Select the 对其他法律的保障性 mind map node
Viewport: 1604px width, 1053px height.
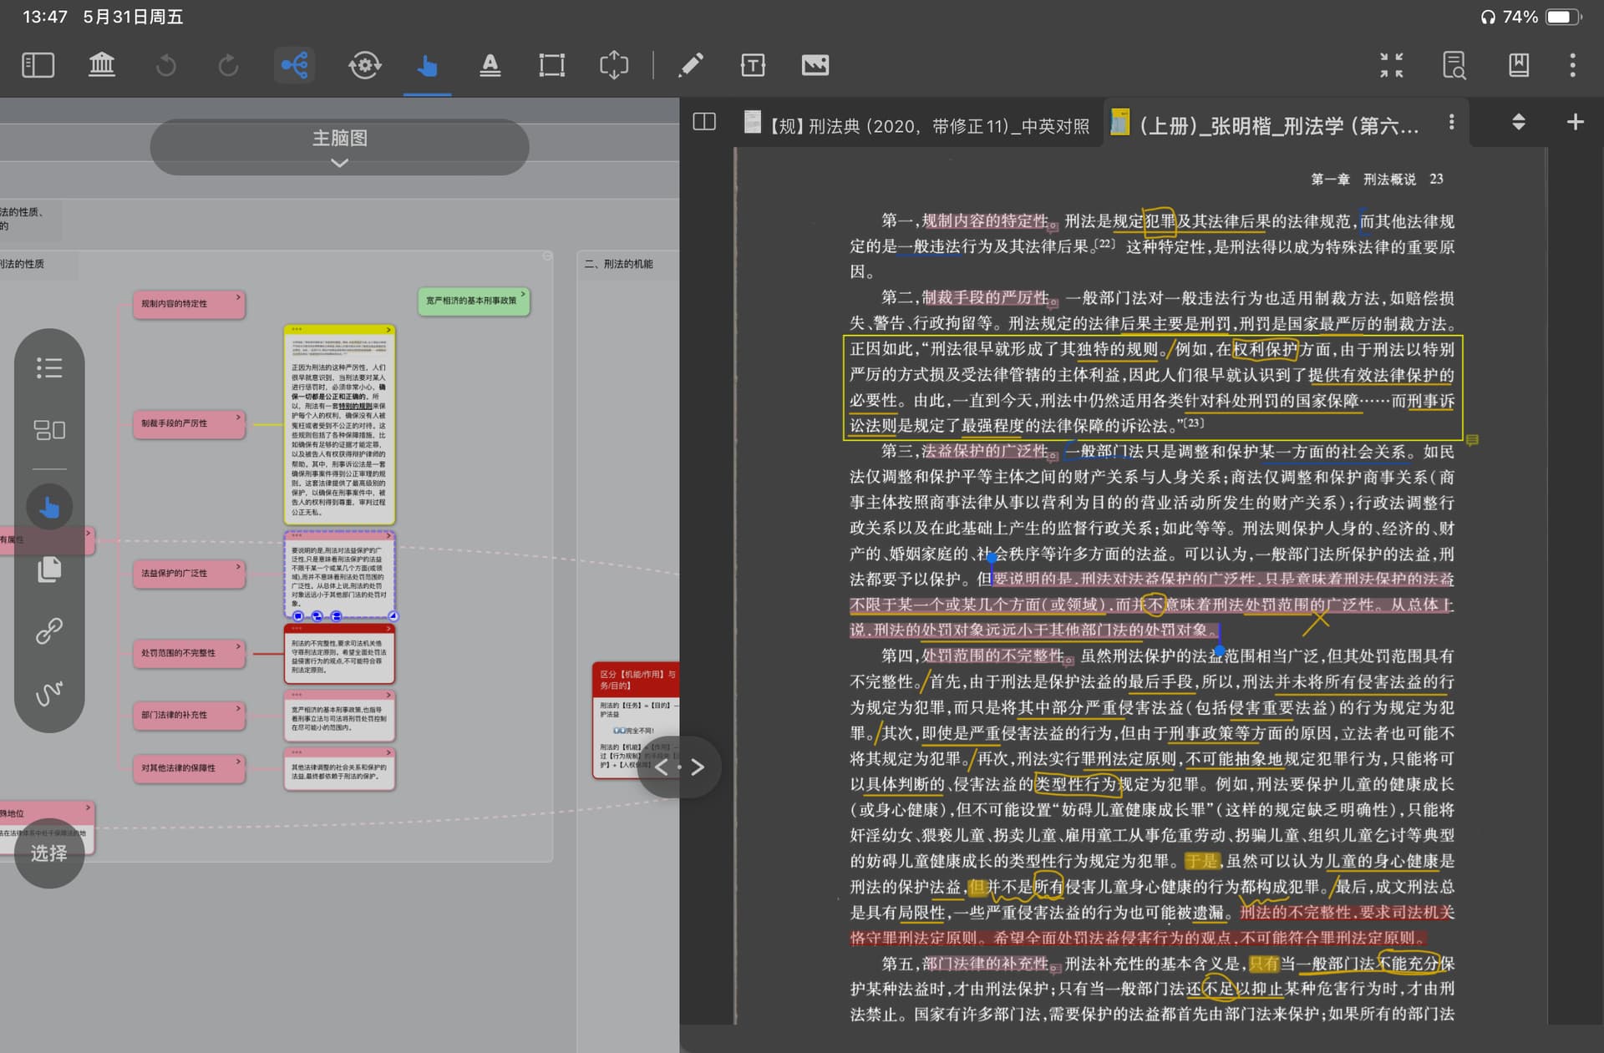click(x=189, y=768)
